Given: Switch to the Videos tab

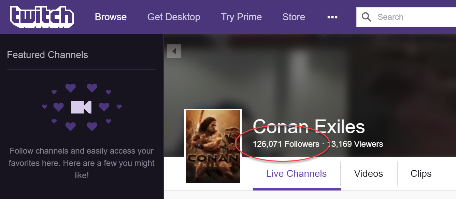Looking at the screenshot, I should tap(369, 174).
